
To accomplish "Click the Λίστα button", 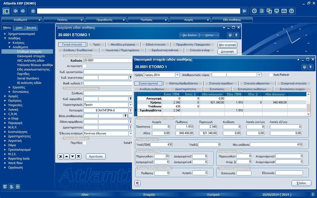I will (209, 35).
